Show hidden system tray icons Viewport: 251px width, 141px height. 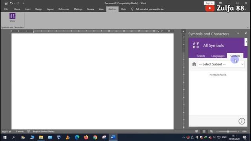click(184, 137)
